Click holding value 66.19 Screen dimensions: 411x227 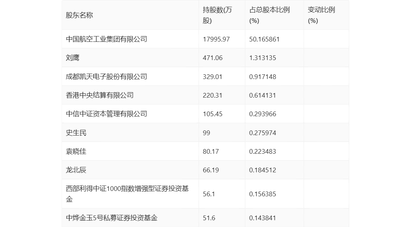[211, 170]
